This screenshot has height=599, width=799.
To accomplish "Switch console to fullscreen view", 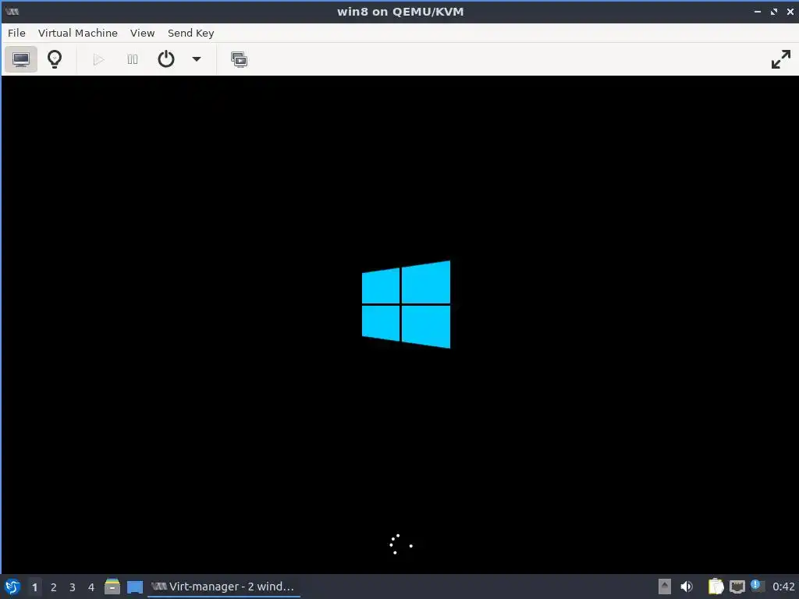I will tap(780, 59).
